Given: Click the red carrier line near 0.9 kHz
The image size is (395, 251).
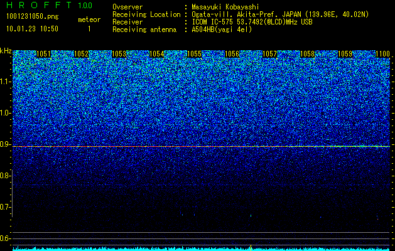Looking at the screenshot, I should coord(202,146).
